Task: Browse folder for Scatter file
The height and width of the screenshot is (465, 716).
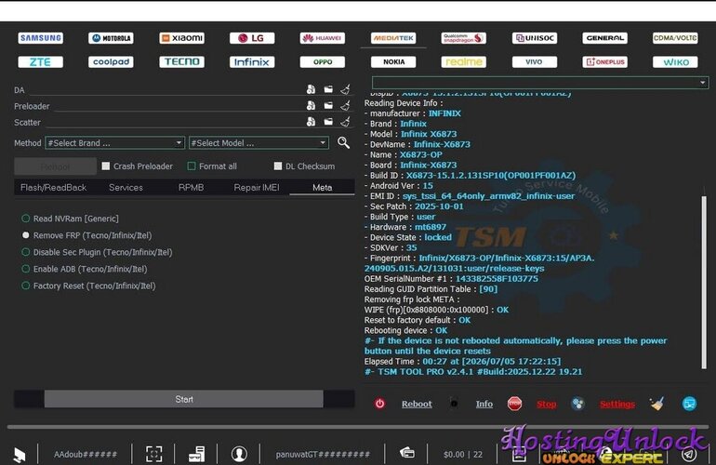Action: tap(328, 122)
